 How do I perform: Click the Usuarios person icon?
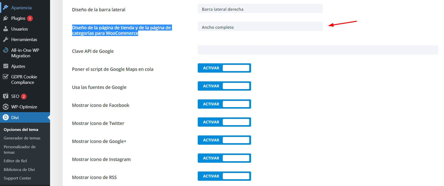click(x=6, y=29)
